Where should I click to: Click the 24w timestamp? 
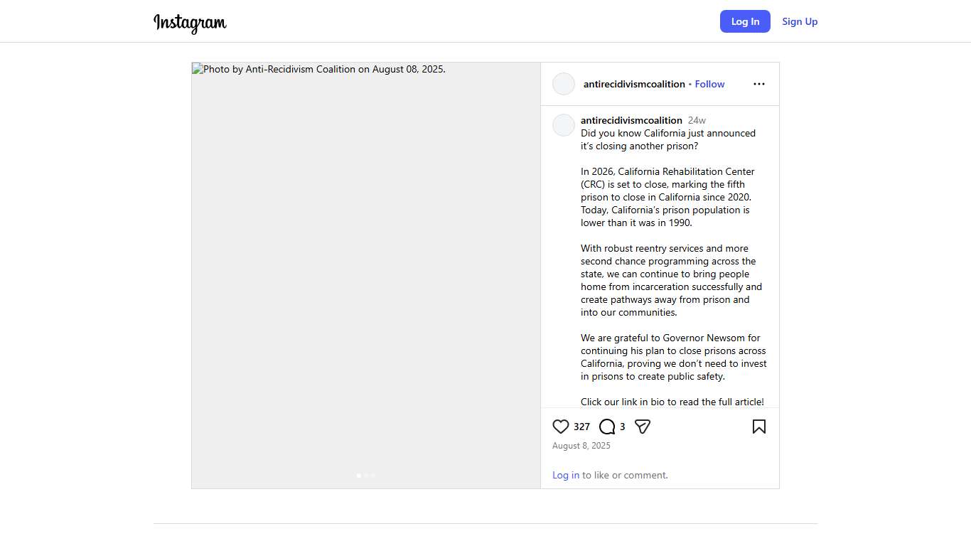697,120
